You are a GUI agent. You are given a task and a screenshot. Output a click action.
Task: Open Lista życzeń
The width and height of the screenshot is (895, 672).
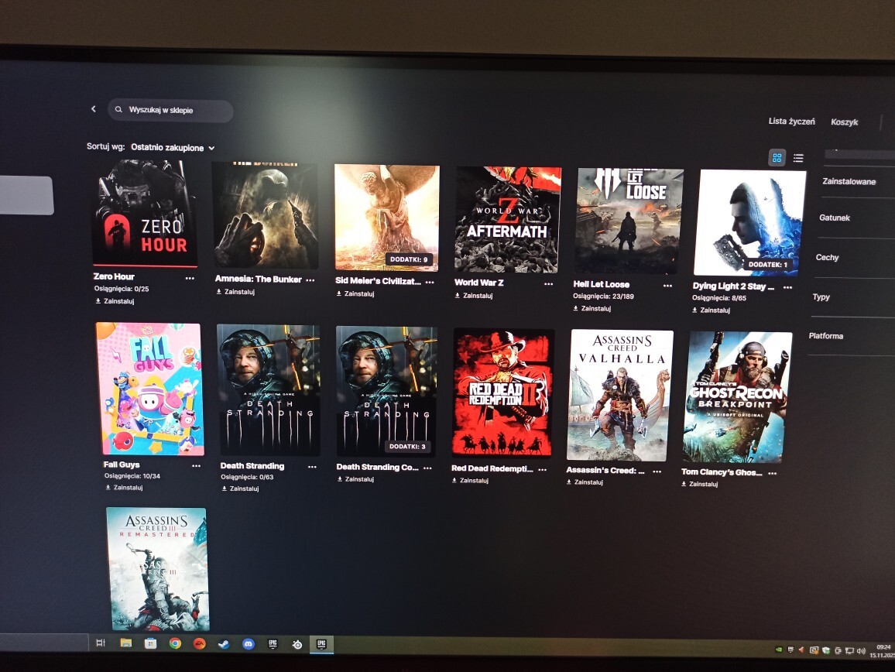point(791,121)
